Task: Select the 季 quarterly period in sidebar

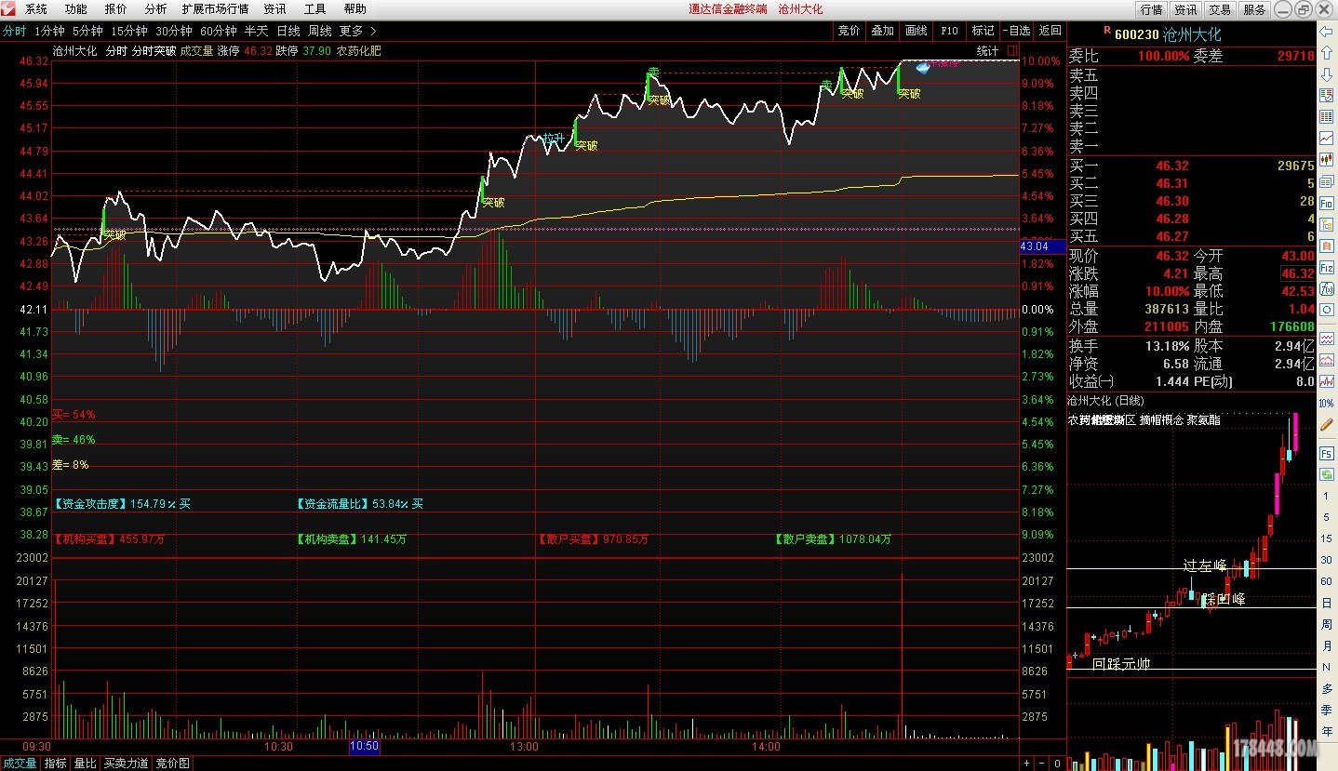Action: pyautogui.click(x=1326, y=710)
